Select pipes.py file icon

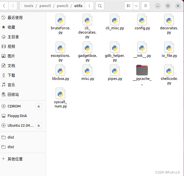[115, 70]
